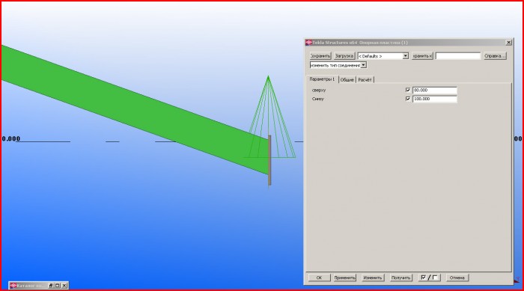Click the Справка help button

coord(495,56)
